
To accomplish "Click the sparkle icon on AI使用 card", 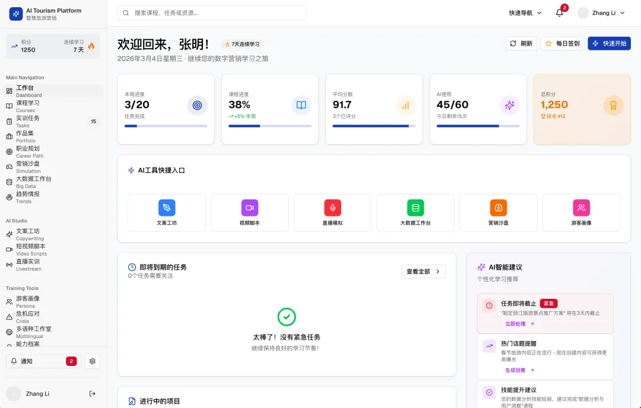I will tap(509, 106).
